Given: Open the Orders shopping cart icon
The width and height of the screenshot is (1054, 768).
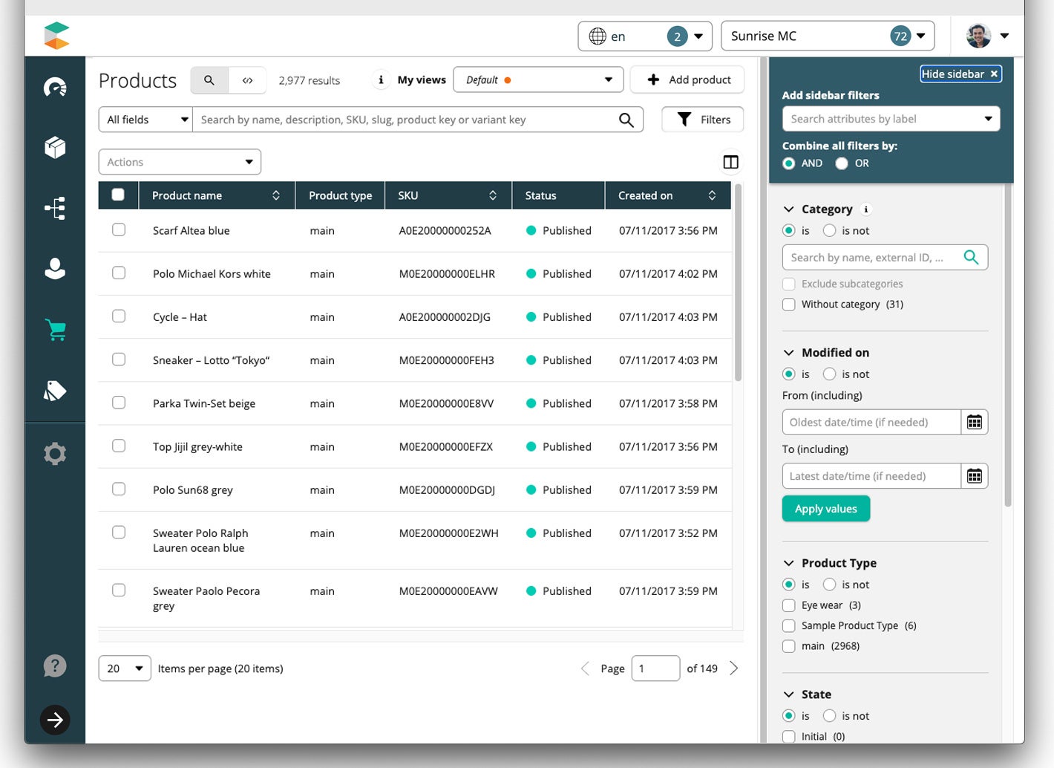Looking at the screenshot, I should 55,329.
